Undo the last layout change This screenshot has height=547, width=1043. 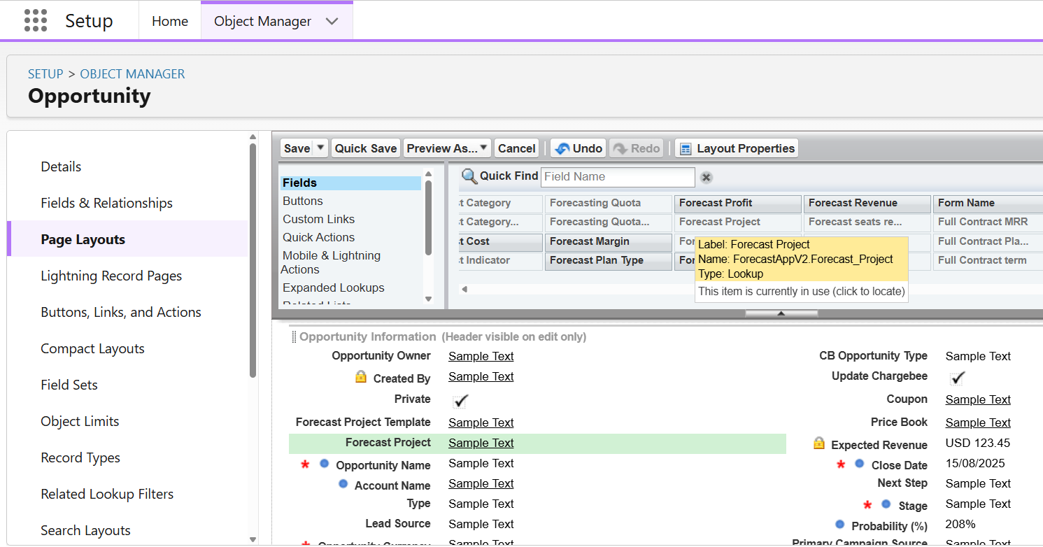[x=579, y=148]
